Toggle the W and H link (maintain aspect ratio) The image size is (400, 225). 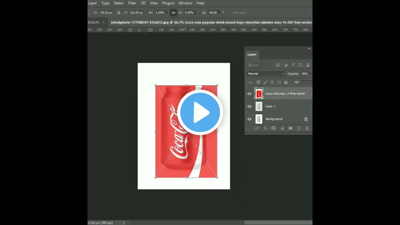tap(173, 12)
